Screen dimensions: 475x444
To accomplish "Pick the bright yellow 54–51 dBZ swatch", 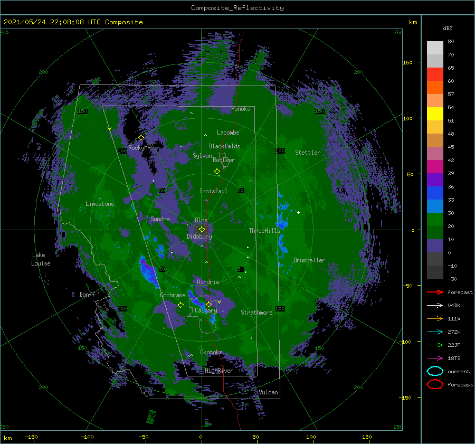I will click(435, 114).
